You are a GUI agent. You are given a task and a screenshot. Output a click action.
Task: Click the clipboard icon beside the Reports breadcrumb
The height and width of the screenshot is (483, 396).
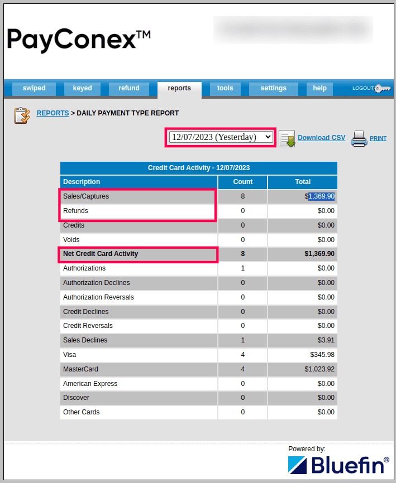(x=22, y=115)
